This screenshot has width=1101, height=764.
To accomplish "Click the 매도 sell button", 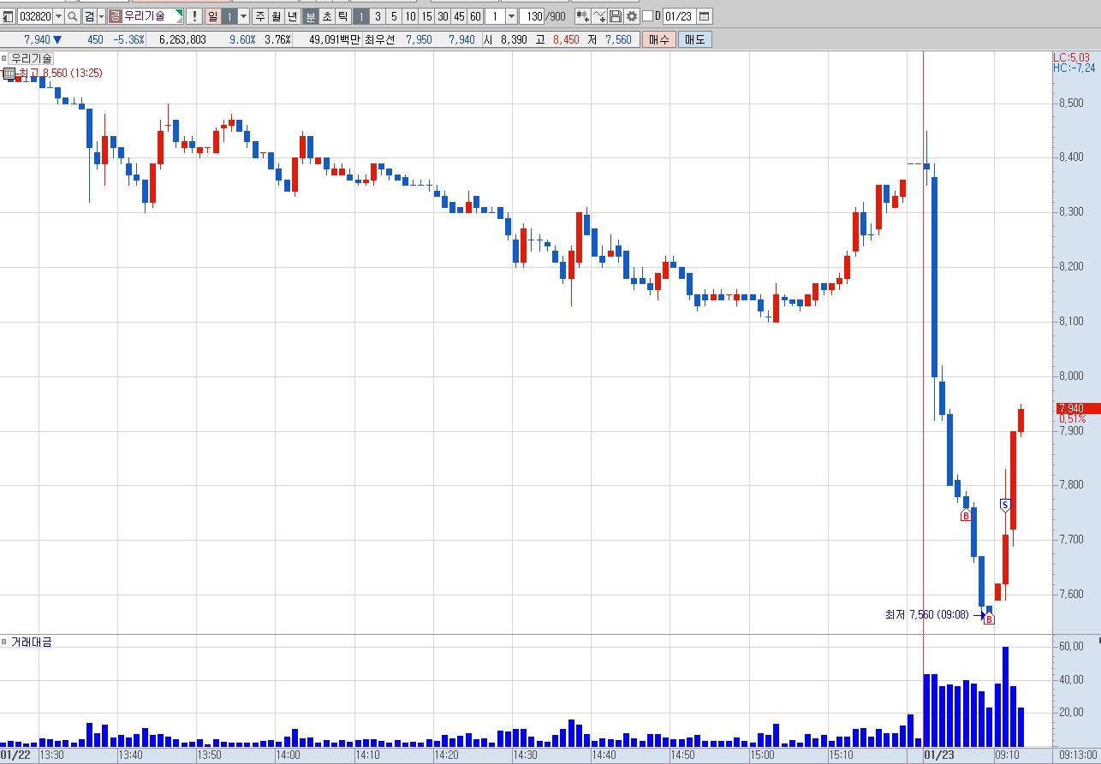I will pos(694,39).
